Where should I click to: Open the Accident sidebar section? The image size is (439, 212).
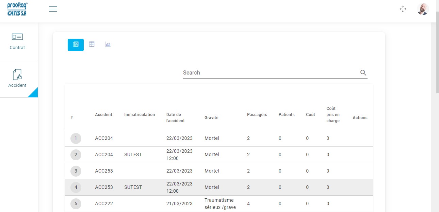[x=17, y=79]
